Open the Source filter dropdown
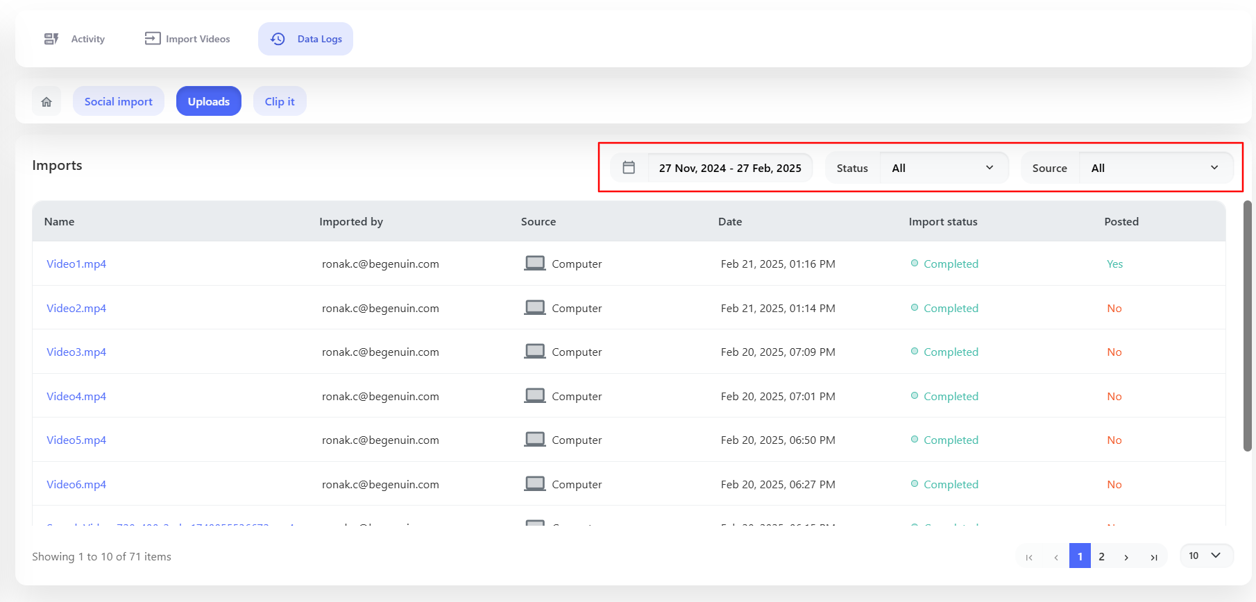The height and width of the screenshot is (602, 1256). click(1156, 168)
